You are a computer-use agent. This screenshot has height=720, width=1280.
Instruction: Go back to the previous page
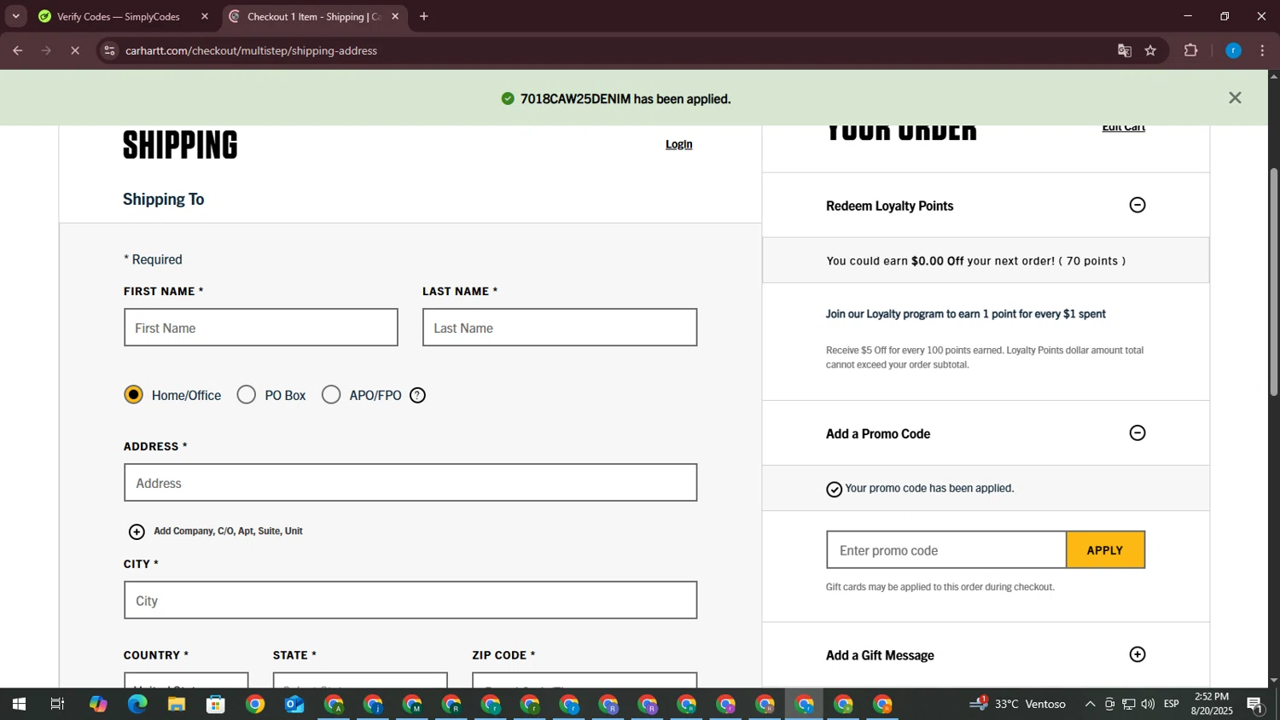(x=18, y=50)
